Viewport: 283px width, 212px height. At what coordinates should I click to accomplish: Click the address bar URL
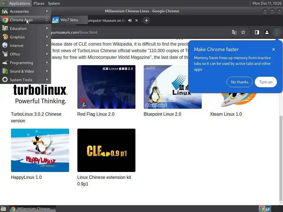pyautogui.click(x=74, y=32)
